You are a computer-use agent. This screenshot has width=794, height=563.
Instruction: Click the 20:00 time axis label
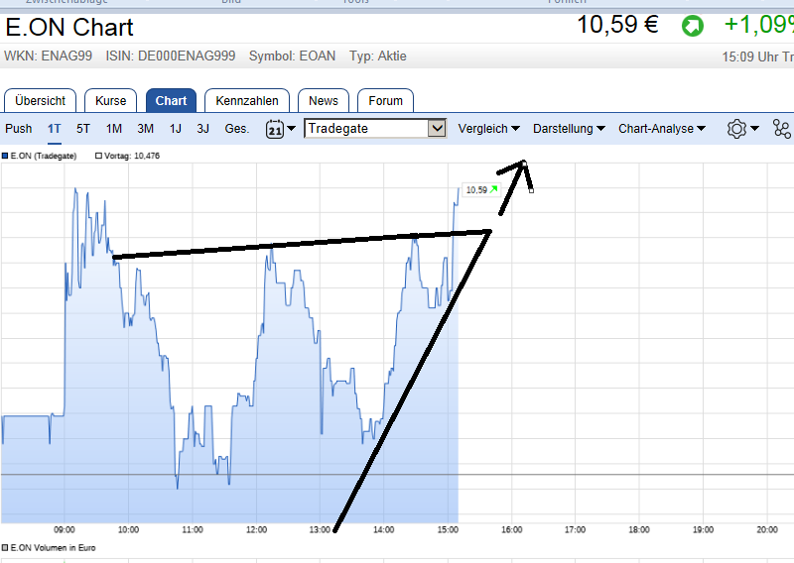point(767,529)
